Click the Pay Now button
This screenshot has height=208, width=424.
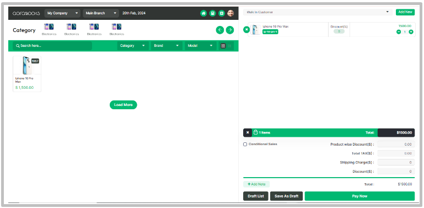point(359,196)
